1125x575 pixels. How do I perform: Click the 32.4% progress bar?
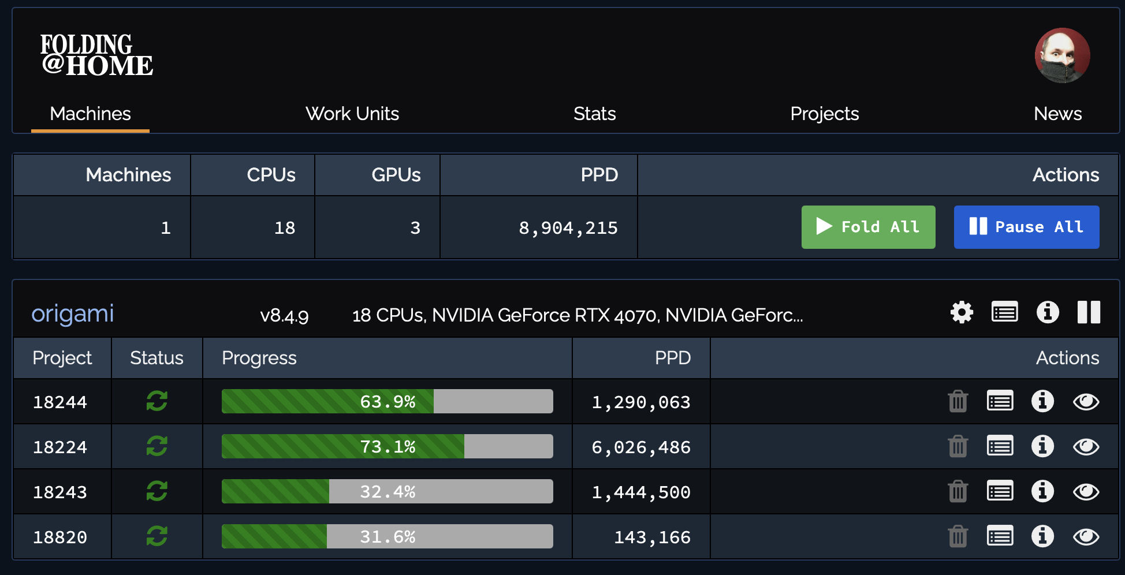387,491
